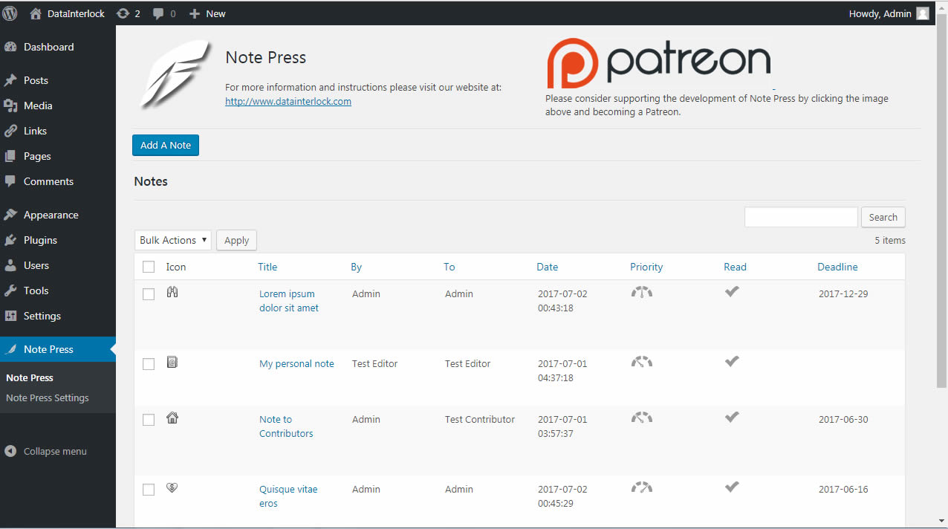Sort notes by the Title column

tap(267, 267)
